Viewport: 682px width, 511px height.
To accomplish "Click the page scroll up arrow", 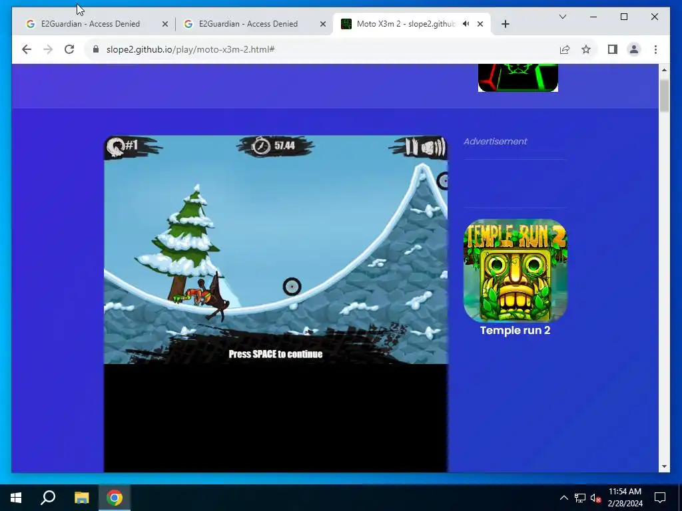I will [x=664, y=70].
